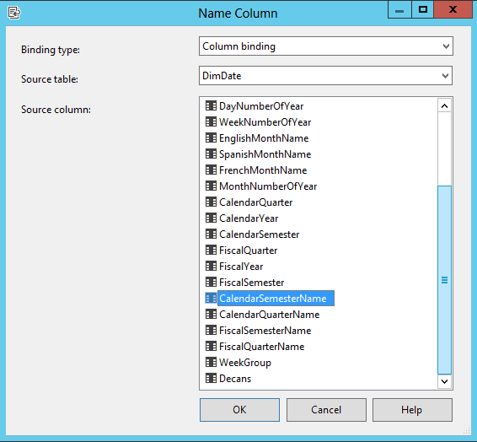Click the column icon beside WeekGroup
This screenshot has width=477, height=442.
211,362
